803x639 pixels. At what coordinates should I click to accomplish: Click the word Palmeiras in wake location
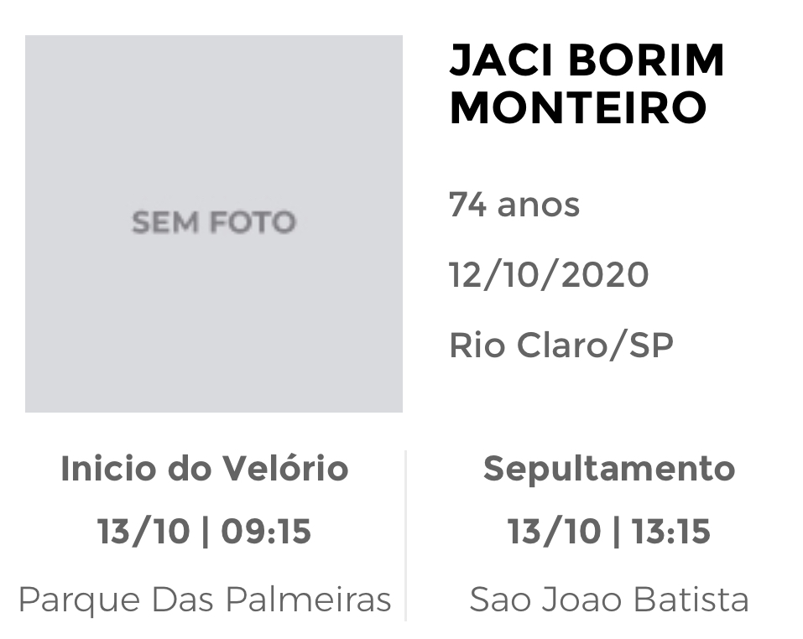[x=309, y=599]
